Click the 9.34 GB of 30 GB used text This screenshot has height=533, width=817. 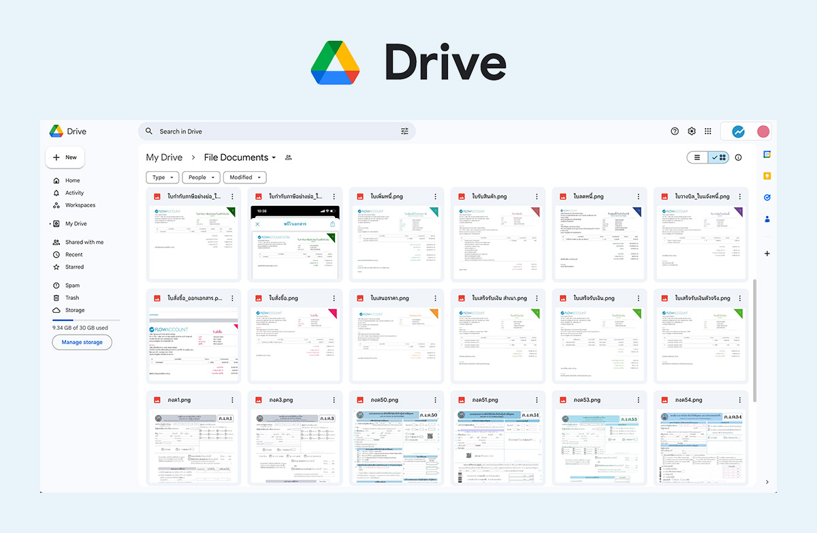80,328
